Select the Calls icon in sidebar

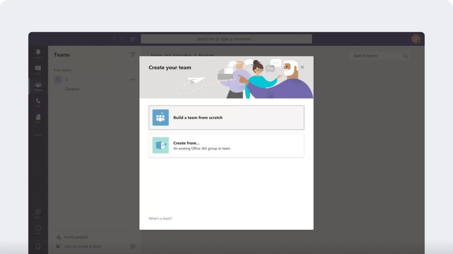[38, 102]
